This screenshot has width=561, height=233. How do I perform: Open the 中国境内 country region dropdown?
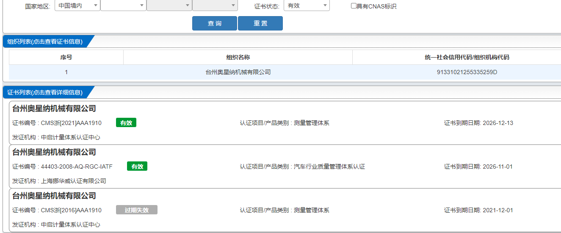pos(77,6)
